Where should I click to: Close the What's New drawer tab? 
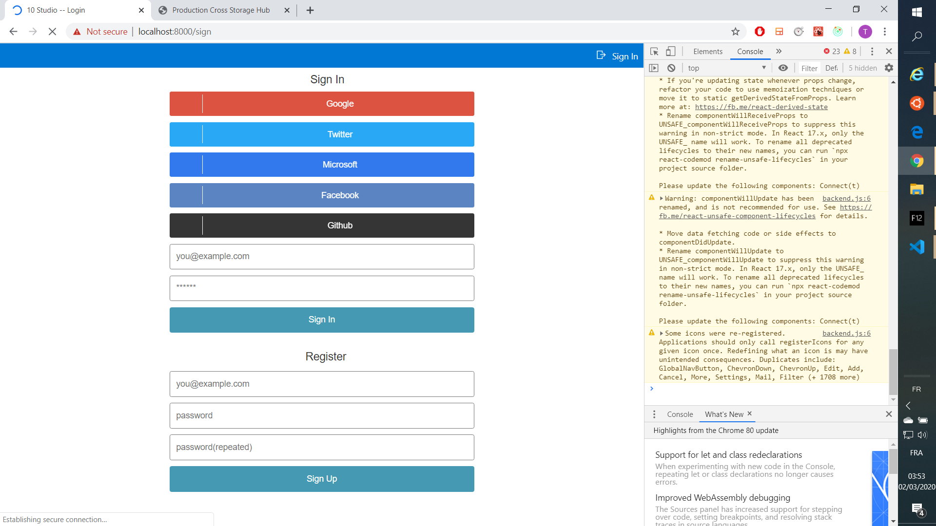point(750,413)
